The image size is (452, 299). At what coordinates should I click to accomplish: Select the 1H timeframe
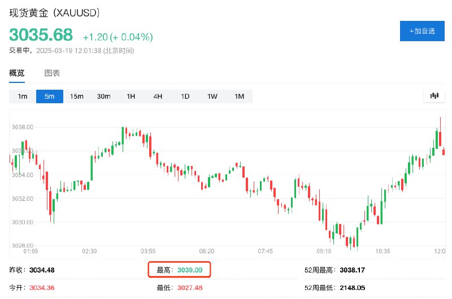(x=131, y=96)
